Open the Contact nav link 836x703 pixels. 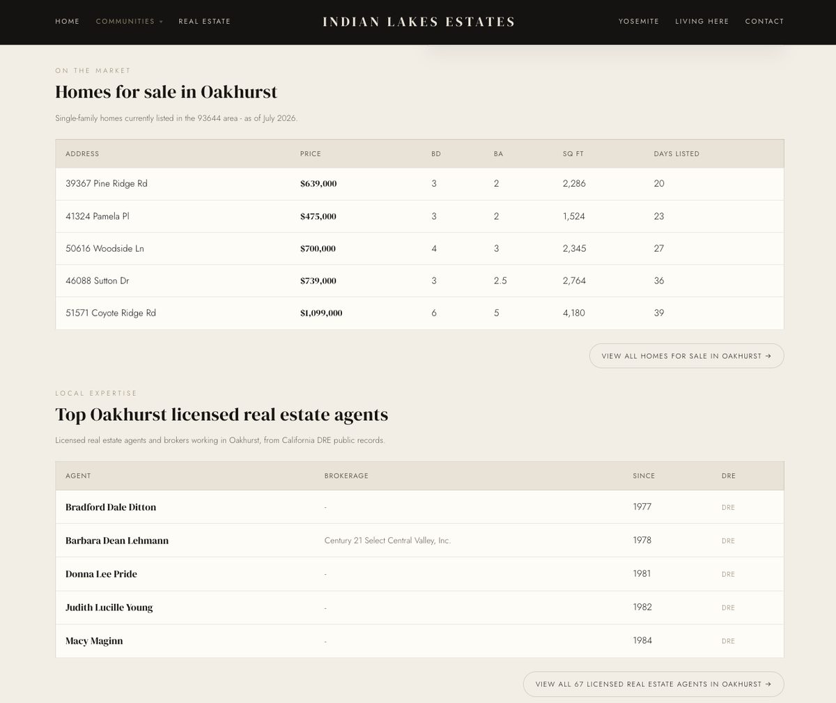[x=764, y=22]
